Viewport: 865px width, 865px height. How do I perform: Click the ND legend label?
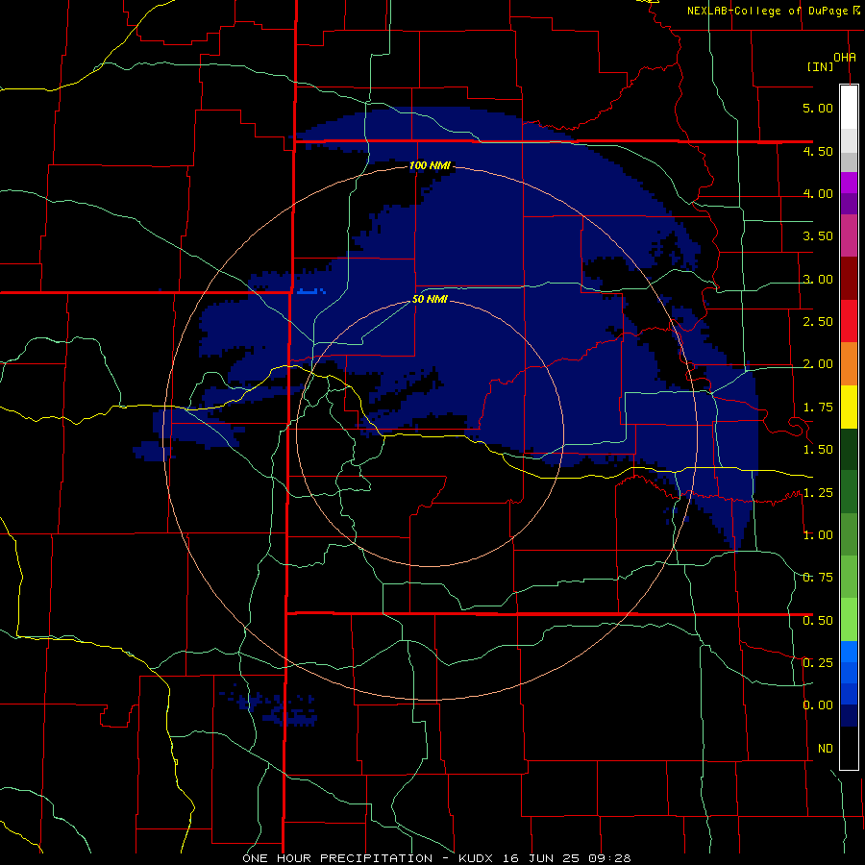(x=826, y=749)
